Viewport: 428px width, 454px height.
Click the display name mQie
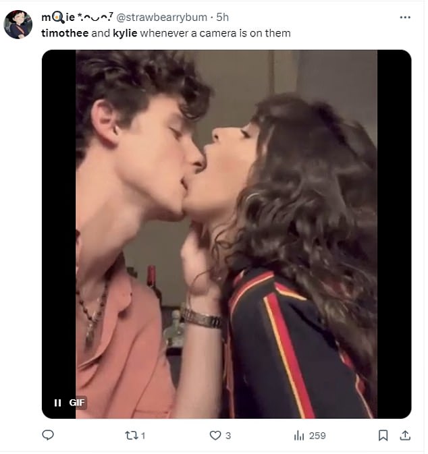(x=57, y=17)
